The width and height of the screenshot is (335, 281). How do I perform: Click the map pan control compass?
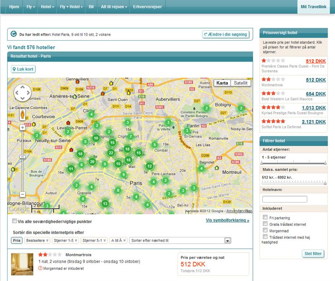tap(22, 93)
